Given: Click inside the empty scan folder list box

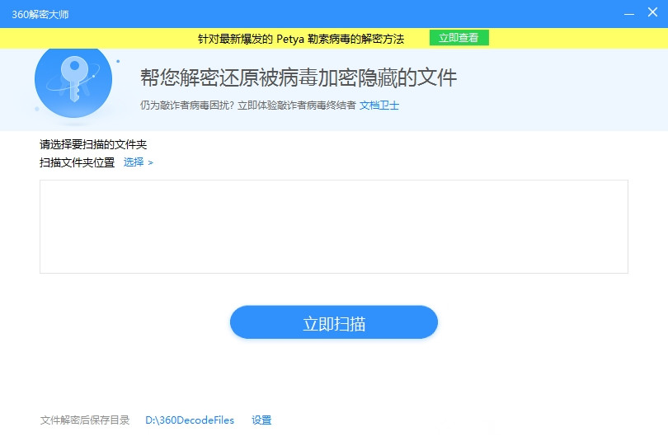Looking at the screenshot, I should pyautogui.click(x=333, y=227).
